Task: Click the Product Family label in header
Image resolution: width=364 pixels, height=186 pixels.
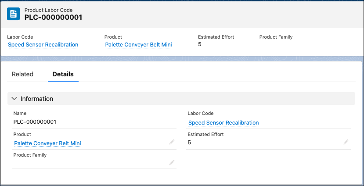Action: coord(276,37)
